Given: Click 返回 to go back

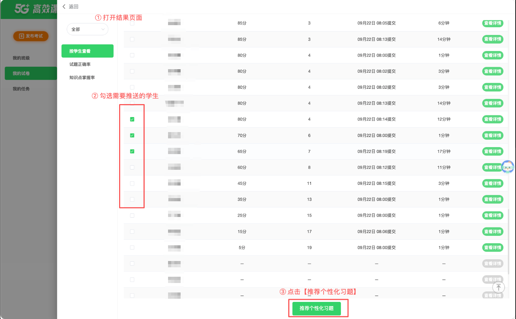Looking at the screenshot, I should [x=73, y=7].
